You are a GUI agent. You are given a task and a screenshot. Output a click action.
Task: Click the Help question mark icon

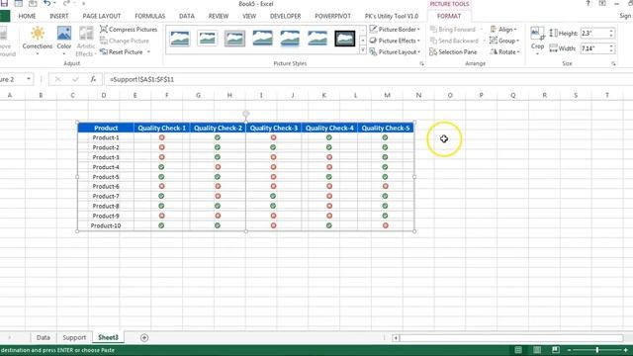point(588,4)
